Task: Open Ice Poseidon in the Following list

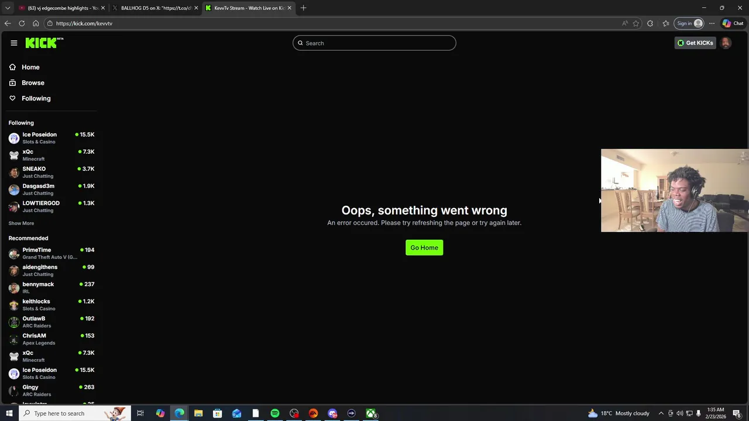Action: coord(51,138)
